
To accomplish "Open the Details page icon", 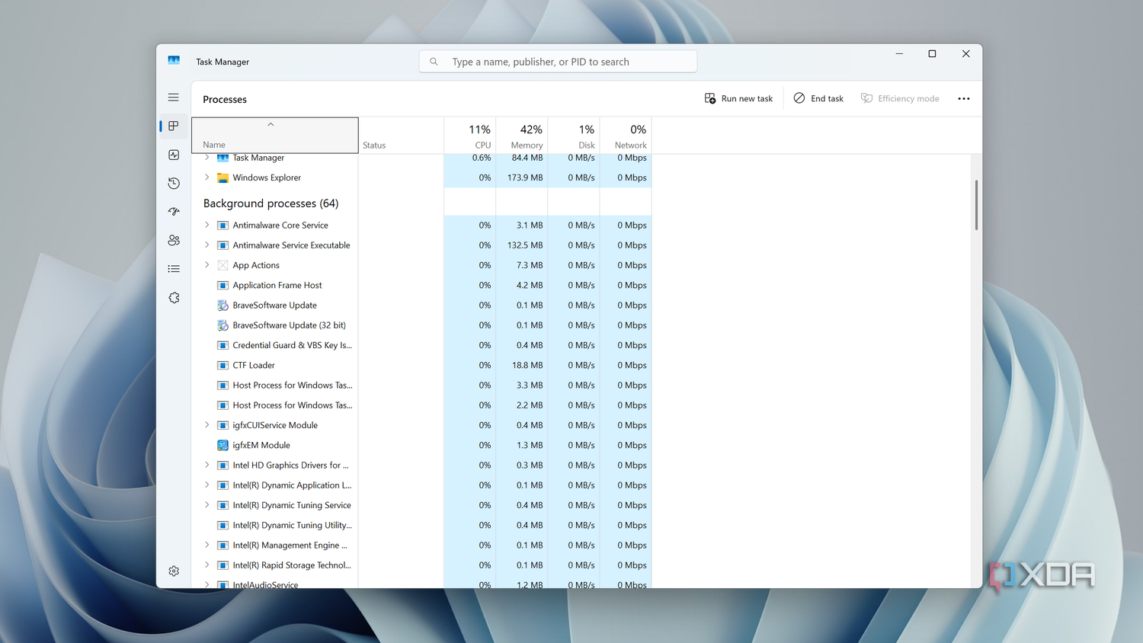I will pos(174,269).
